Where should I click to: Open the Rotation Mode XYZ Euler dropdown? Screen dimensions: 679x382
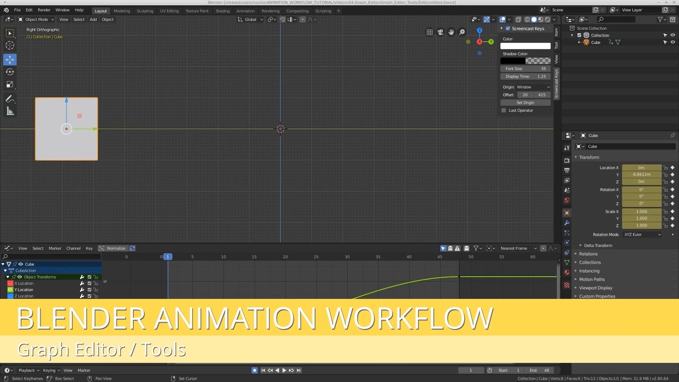point(641,235)
